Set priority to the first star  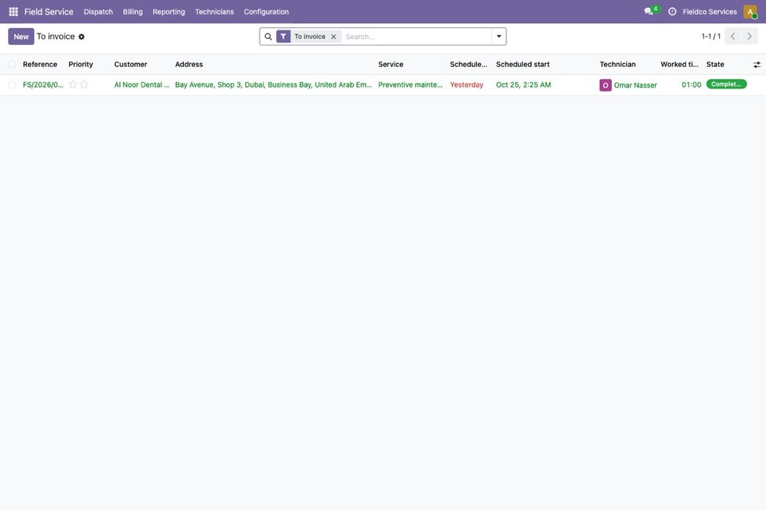click(73, 85)
